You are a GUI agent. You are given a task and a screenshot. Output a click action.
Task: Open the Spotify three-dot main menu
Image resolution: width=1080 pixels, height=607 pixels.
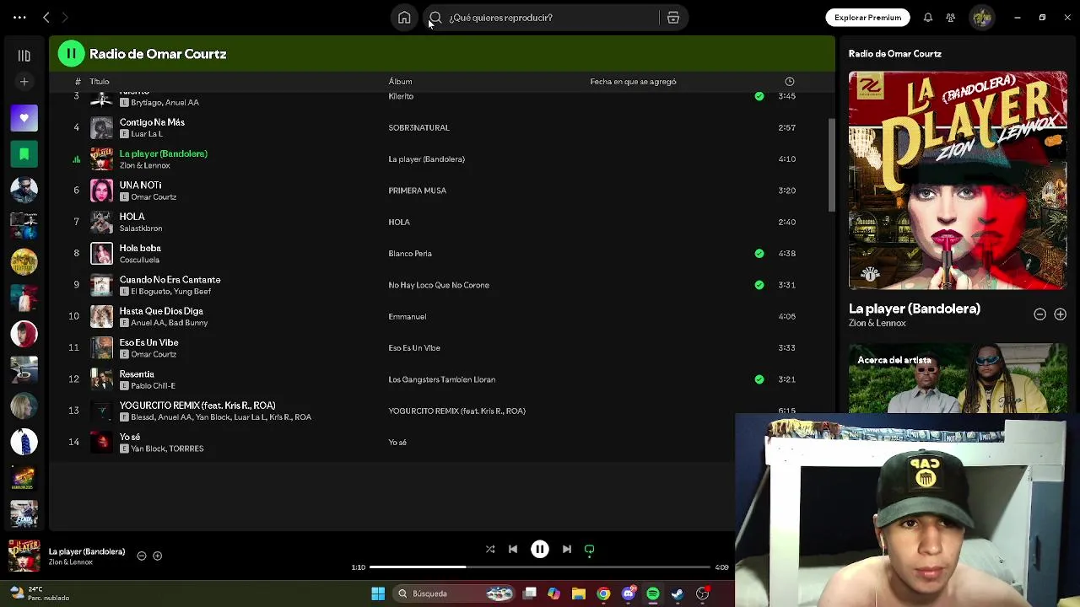[19, 17]
